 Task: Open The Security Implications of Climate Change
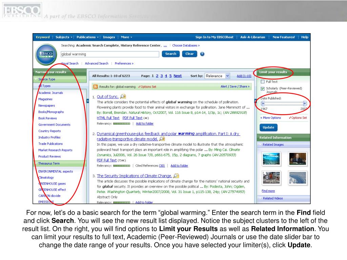pos(134,176)
